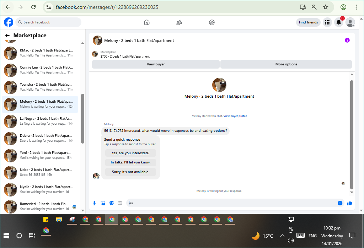Click the address bar URL
Viewport: 364px width, 248px height.
coord(107,7)
